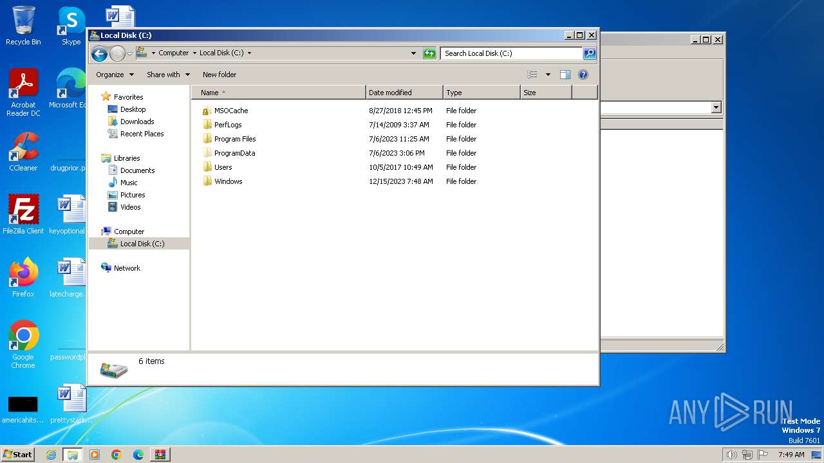Click the Forward navigation arrow
This screenshot has width=824, height=463.
coord(117,53)
